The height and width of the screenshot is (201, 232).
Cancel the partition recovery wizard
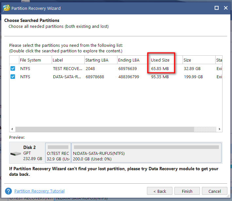215,191
